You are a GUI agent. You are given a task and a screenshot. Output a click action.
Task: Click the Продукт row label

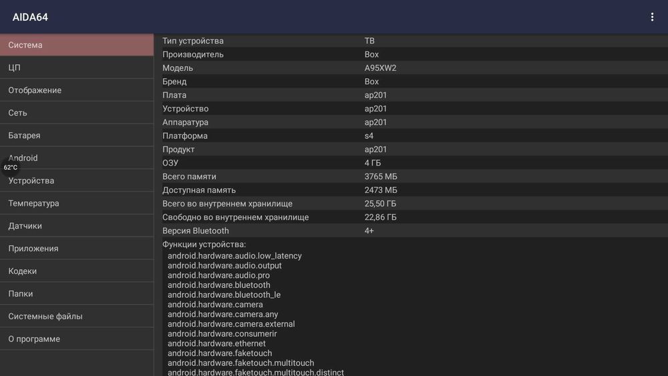point(178,150)
